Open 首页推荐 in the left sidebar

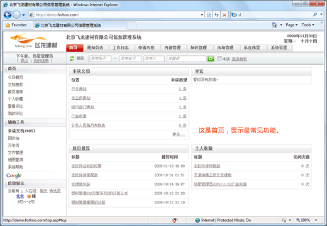(x=15, y=92)
